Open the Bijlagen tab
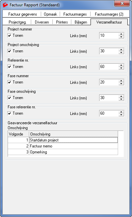The image size is (132, 217). (x=81, y=22)
